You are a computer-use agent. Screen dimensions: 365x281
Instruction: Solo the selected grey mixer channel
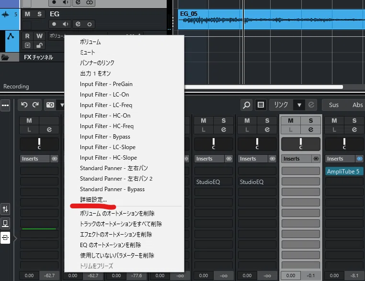pos(311,121)
